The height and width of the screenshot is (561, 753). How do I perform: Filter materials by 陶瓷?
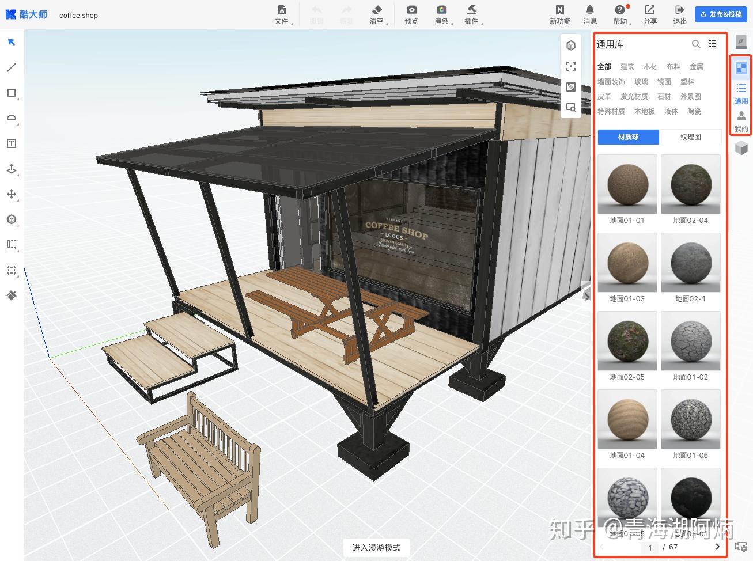pos(694,112)
